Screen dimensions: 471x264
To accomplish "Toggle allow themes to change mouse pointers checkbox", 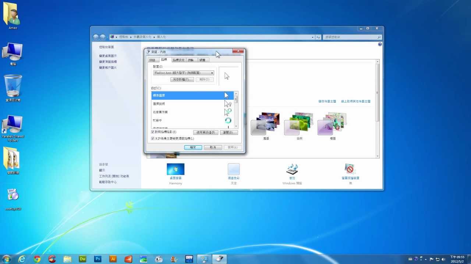I will (153, 139).
